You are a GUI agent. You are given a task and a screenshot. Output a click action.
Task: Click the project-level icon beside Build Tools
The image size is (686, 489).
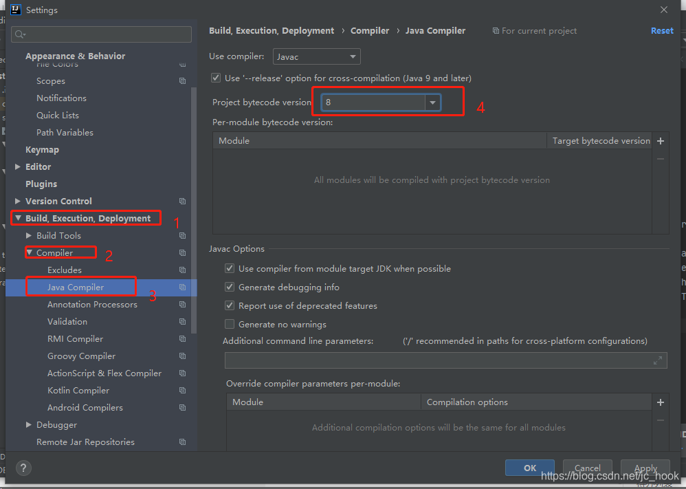(x=182, y=235)
